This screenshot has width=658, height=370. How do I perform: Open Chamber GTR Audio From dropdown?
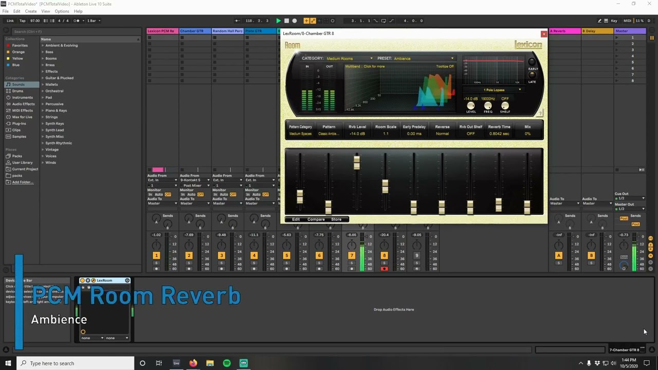click(194, 180)
